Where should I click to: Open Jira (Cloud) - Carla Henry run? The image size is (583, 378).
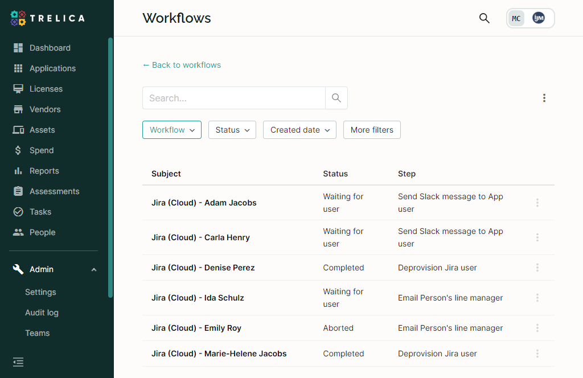point(200,237)
